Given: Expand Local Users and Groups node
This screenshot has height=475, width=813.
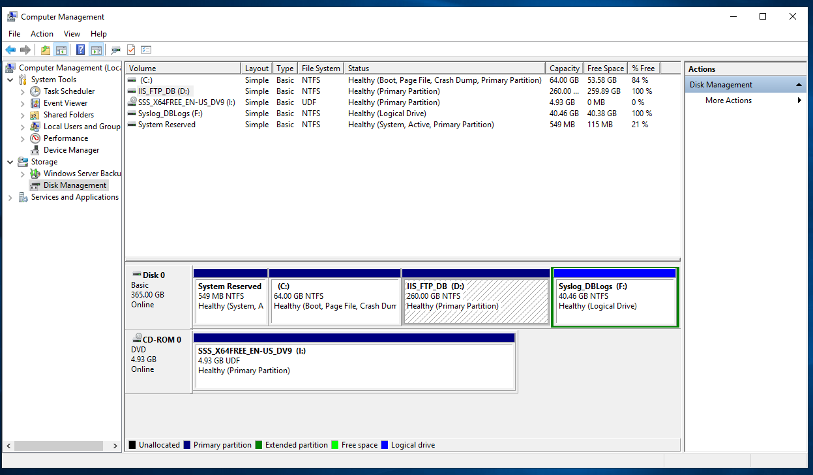Looking at the screenshot, I should tap(22, 127).
